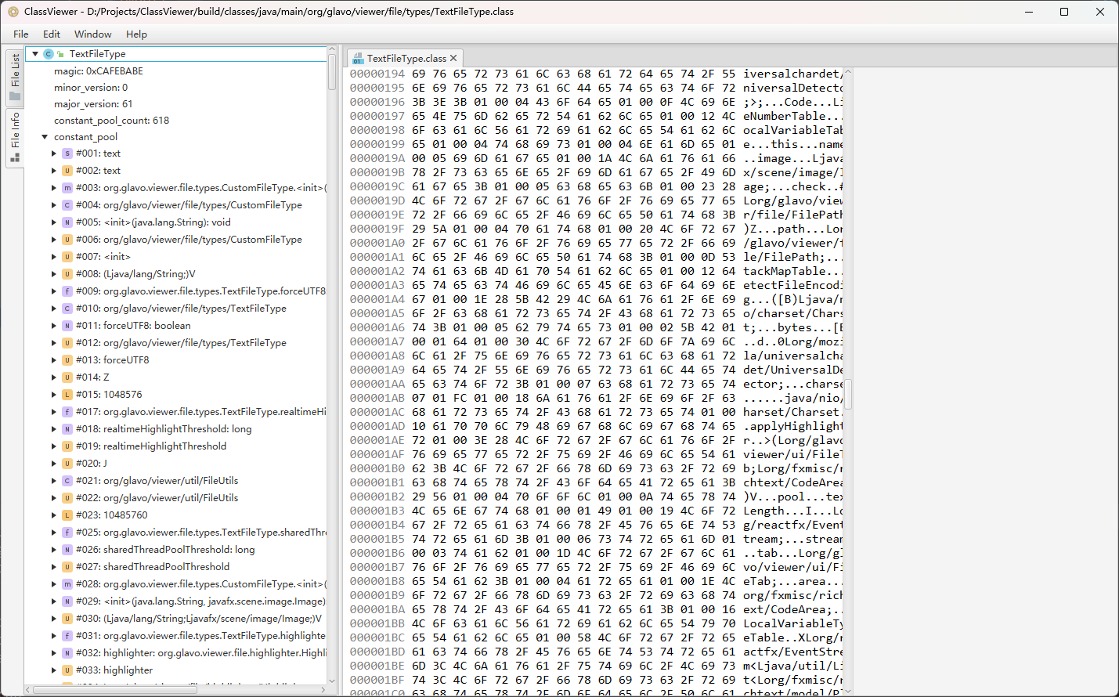The height and width of the screenshot is (697, 1119).
Task: Select #026: sharedThreadPoolThreshold: long
Action: 176,550
